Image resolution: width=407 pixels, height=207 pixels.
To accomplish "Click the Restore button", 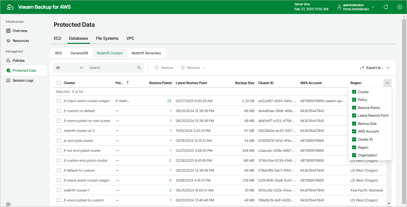I will coord(164,68).
